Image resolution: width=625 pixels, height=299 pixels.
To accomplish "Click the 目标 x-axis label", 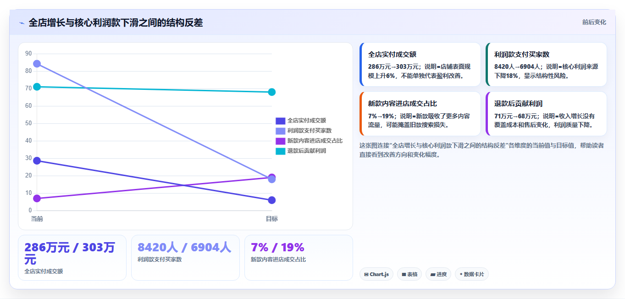I will click(271, 219).
